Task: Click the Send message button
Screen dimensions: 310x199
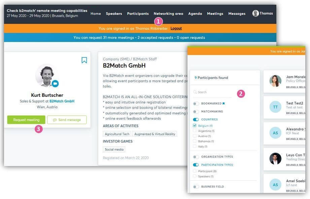Action: pos(67,120)
